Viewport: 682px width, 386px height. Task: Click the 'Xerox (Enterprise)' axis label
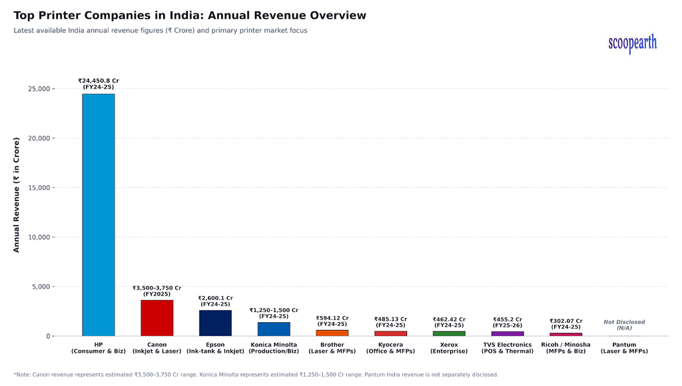tap(449, 348)
